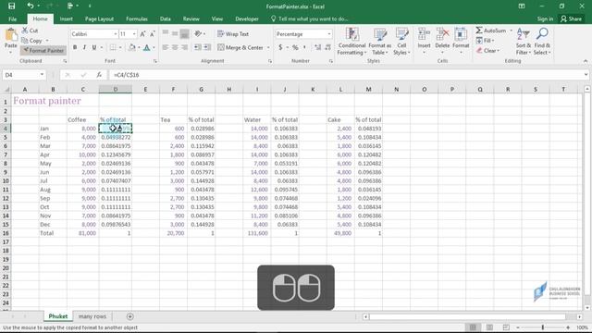Click the New Sheet plus button

tap(129, 316)
